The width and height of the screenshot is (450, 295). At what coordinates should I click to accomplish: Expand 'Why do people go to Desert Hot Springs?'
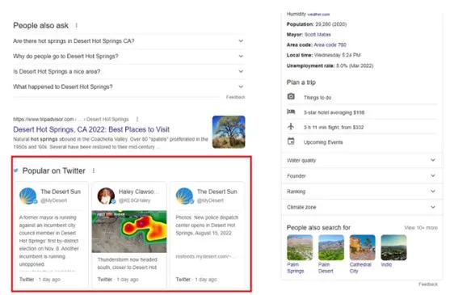[128, 57]
